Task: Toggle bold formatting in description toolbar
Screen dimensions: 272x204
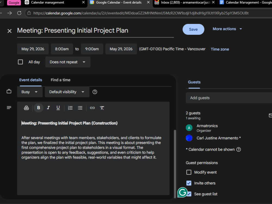Action: click(39, 108)
